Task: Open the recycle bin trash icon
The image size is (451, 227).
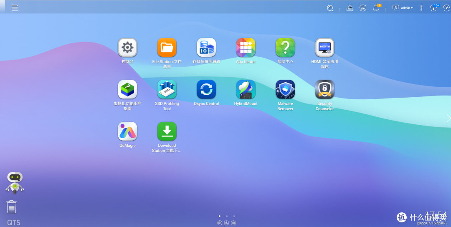Action: (x=12, y=207)
